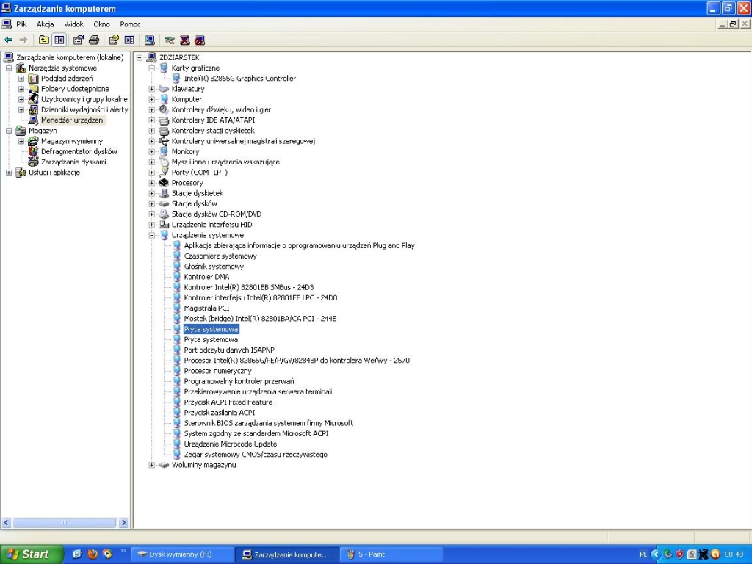This screenshot has width=752, height=564.
Task: Expand the Komputer category
Action: [151, 99]
